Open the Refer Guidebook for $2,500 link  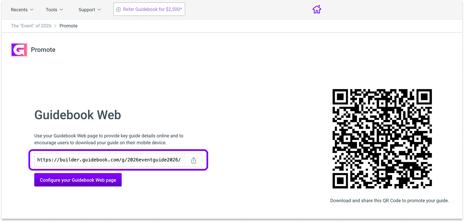(x=153, y=10)
